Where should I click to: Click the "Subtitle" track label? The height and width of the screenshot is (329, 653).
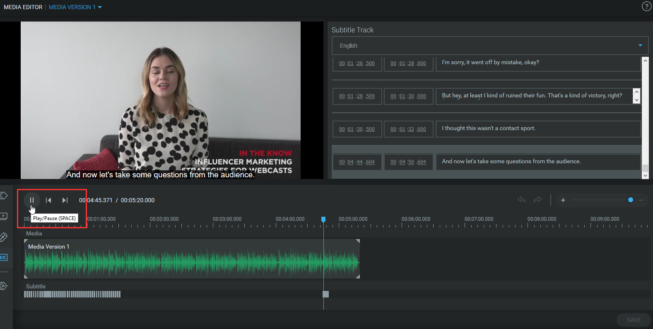click(x=36, y=286)
